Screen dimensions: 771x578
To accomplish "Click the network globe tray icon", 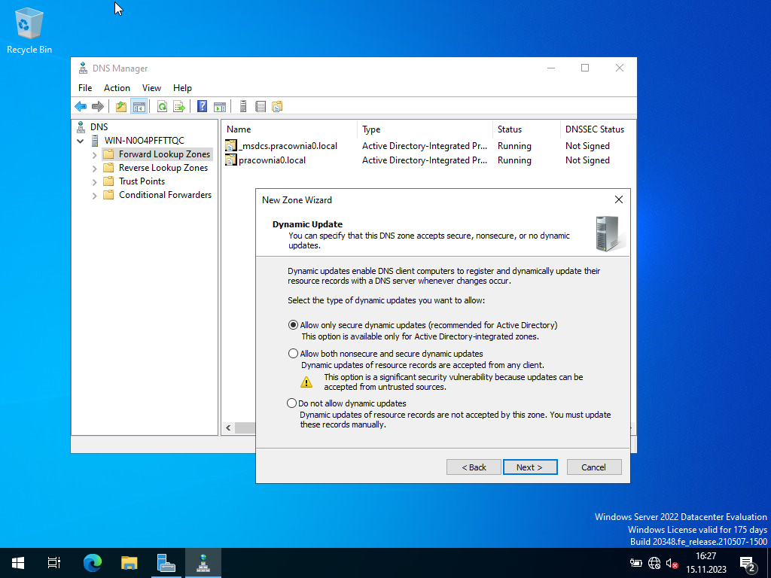I will [654, 563].
